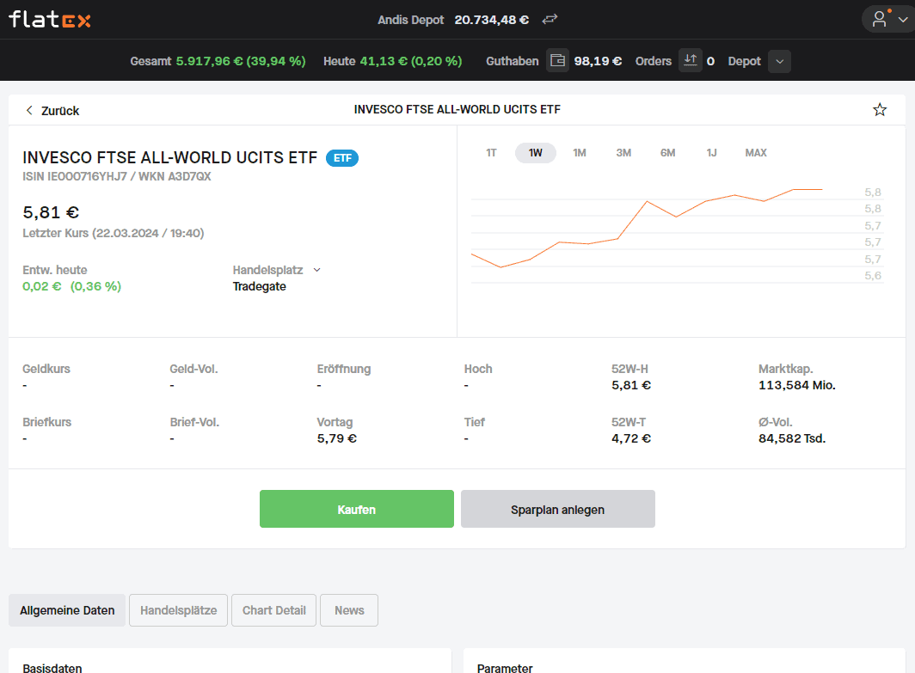Select the 6M chart range

(x=667, y=153)
